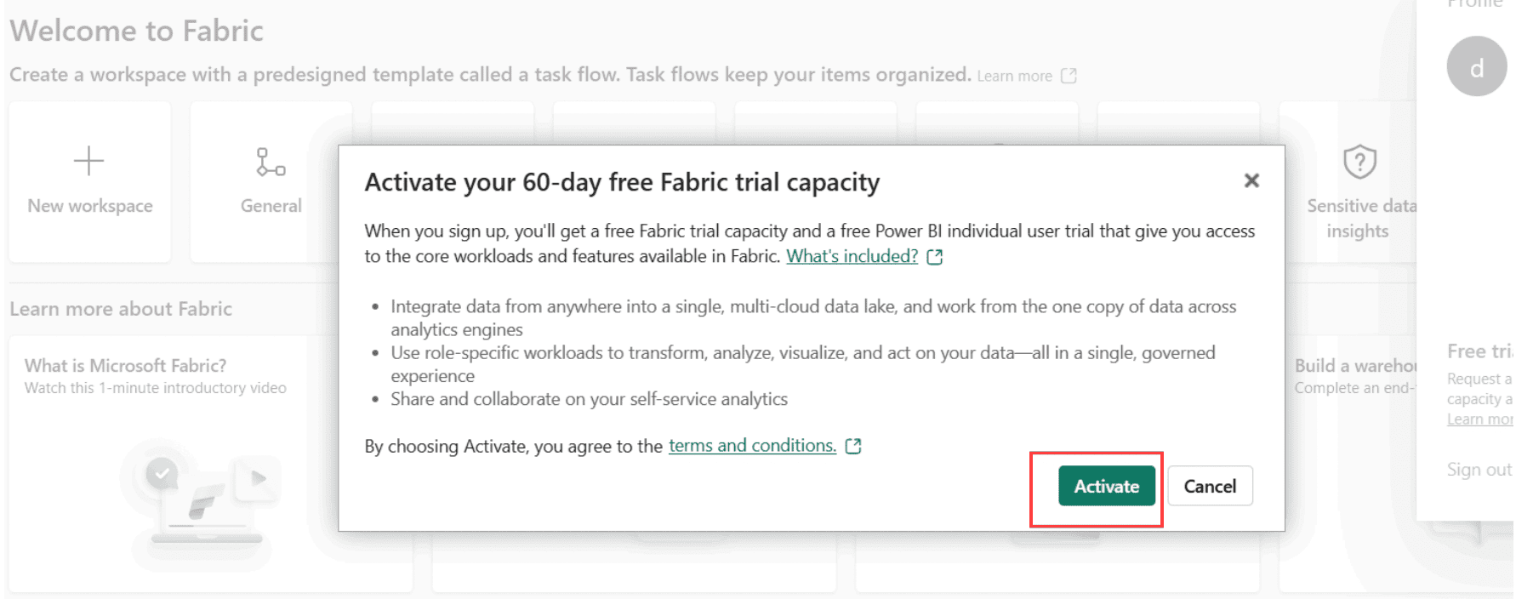Open "What is Microsoft Fabric?" card title

tap(126, 365)
